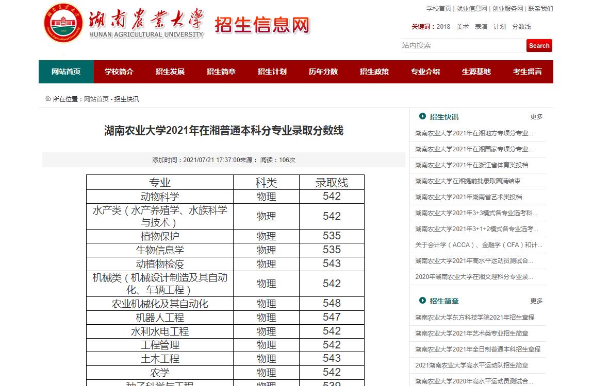This screenshot has height=386, width=593.
Task: Open the 就业信息网 top link
Action: pyautogui.click(x=472, y=9)
